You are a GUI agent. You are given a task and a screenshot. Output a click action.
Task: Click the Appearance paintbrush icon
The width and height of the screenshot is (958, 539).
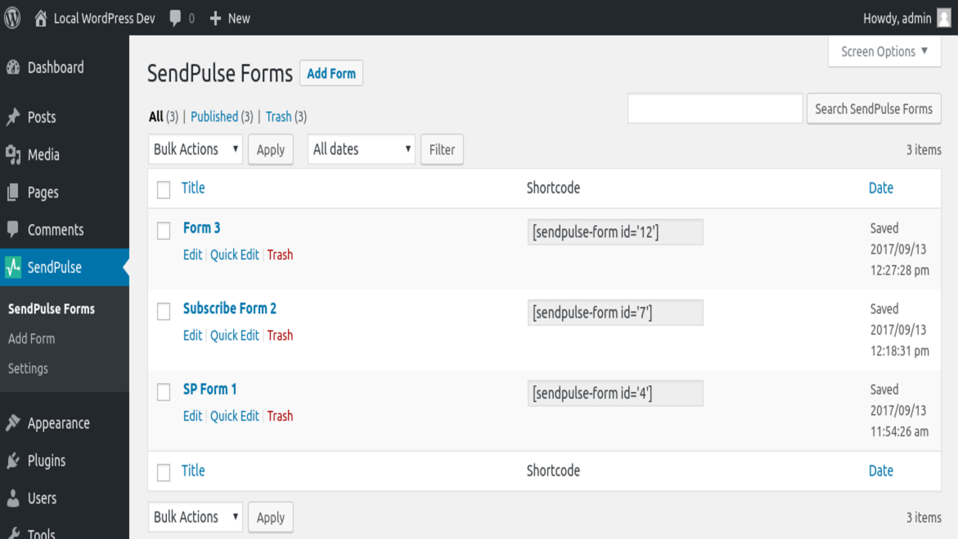[x=13, y=423]
